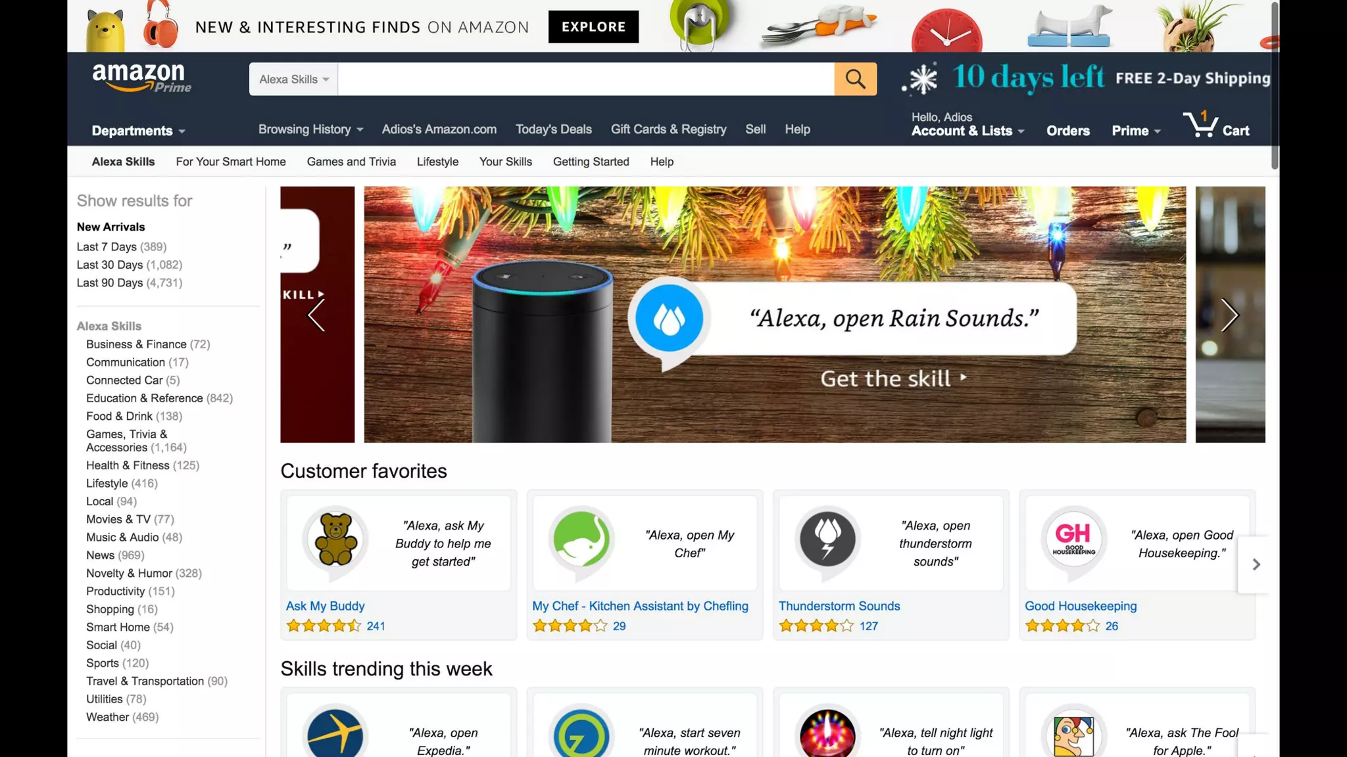The height and width of the screenshot is (757, 1347).
Task: Click the Amazon Prime logo
Action: coord(141,78)
